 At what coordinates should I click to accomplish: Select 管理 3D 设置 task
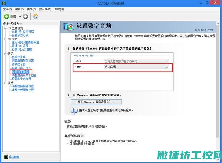(x=20, y=46)
